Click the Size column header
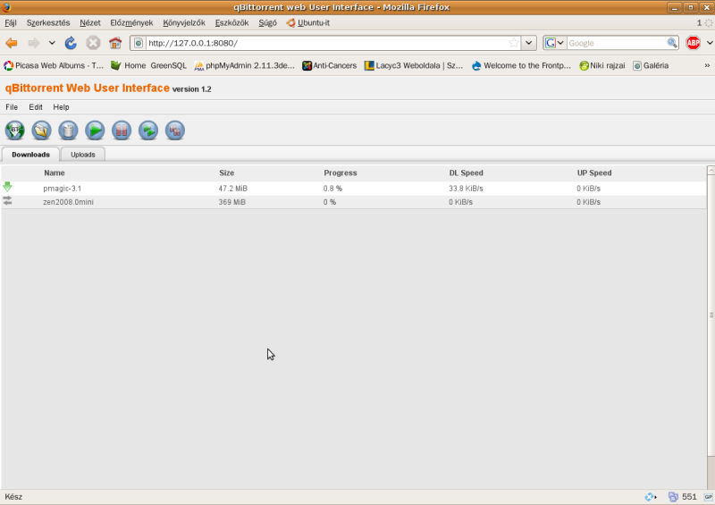Viewport: 715px width, 505px height. tap(227, 173)
